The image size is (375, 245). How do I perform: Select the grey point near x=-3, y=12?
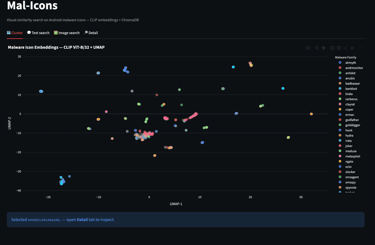[132, 91]
